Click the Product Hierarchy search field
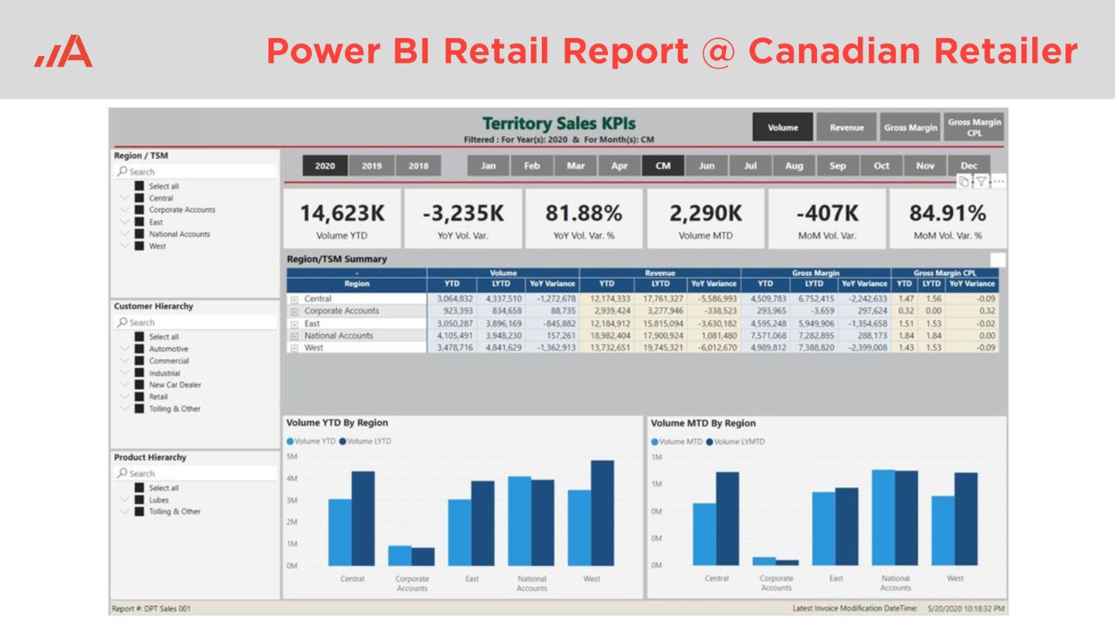This screenshot has height=627, width=1115. coord(195,473)
